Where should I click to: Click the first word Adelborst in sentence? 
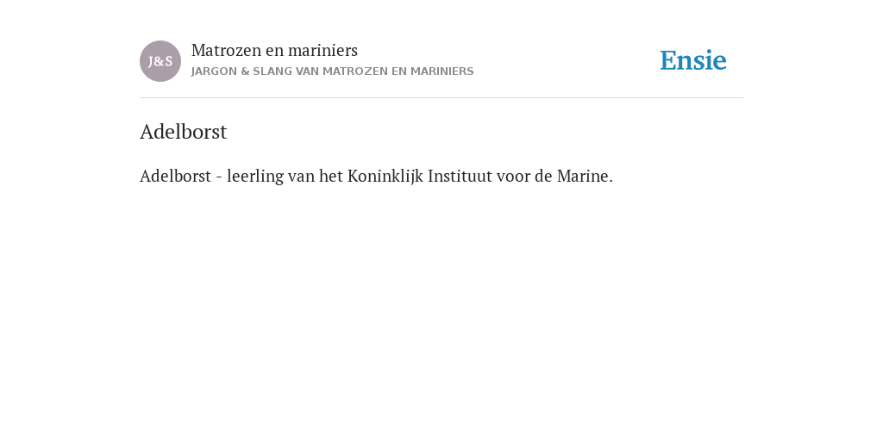pyautogui.click(x=175, y=176)
